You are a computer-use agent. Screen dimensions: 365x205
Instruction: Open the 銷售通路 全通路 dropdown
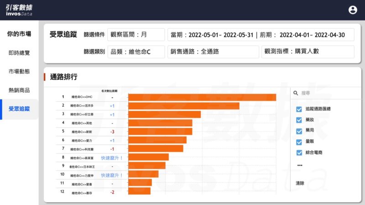coord(212,51)
